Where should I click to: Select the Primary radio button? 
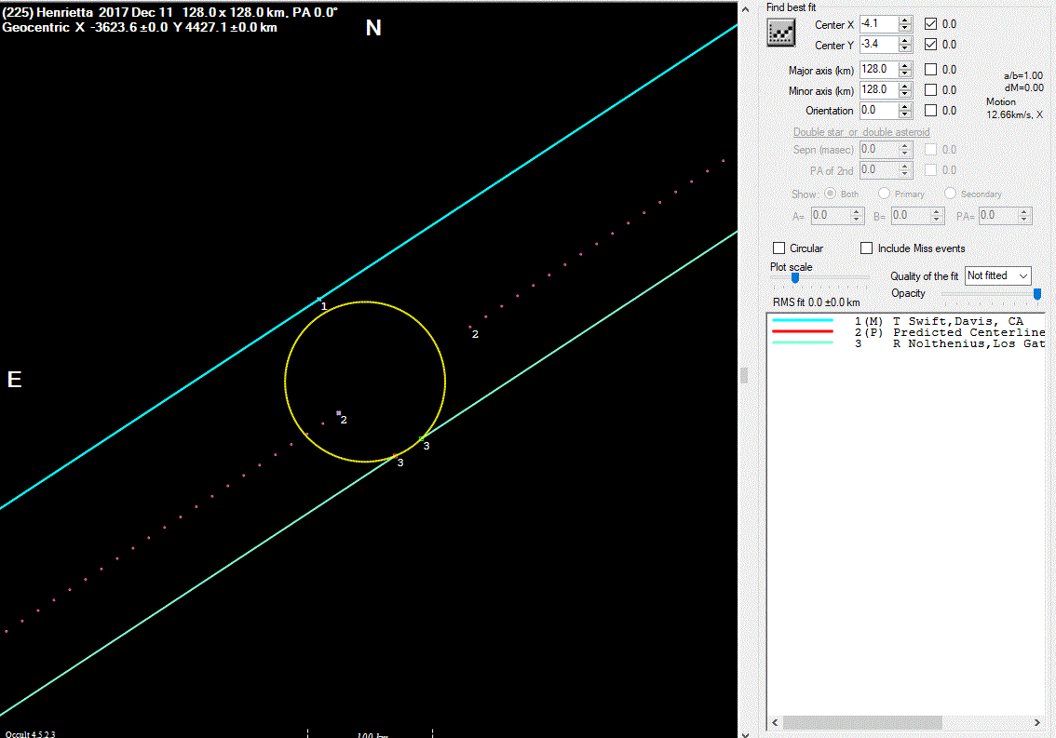click(x=885, y=194)
